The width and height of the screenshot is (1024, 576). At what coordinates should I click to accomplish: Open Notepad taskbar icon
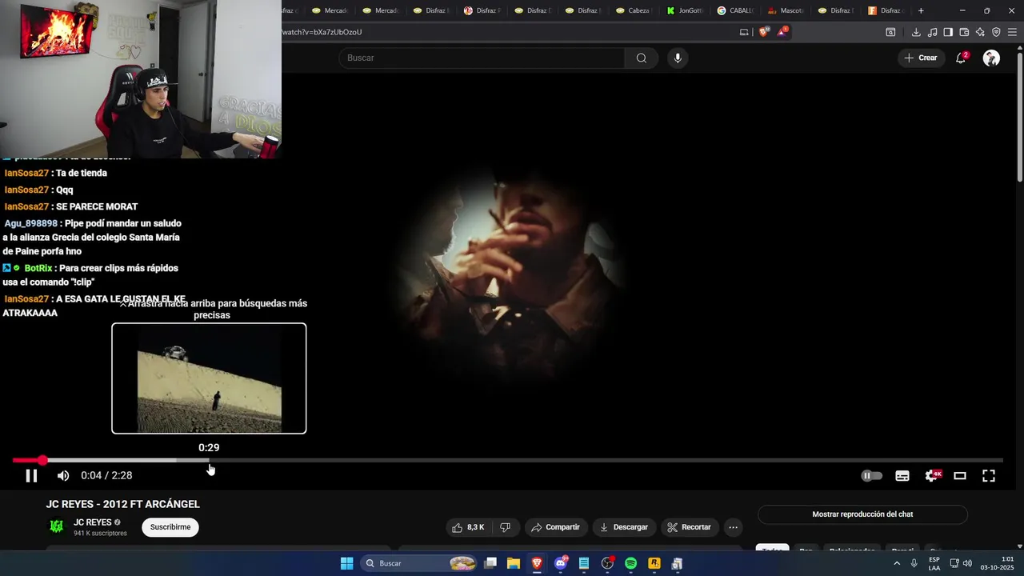(x=584, y=563)
